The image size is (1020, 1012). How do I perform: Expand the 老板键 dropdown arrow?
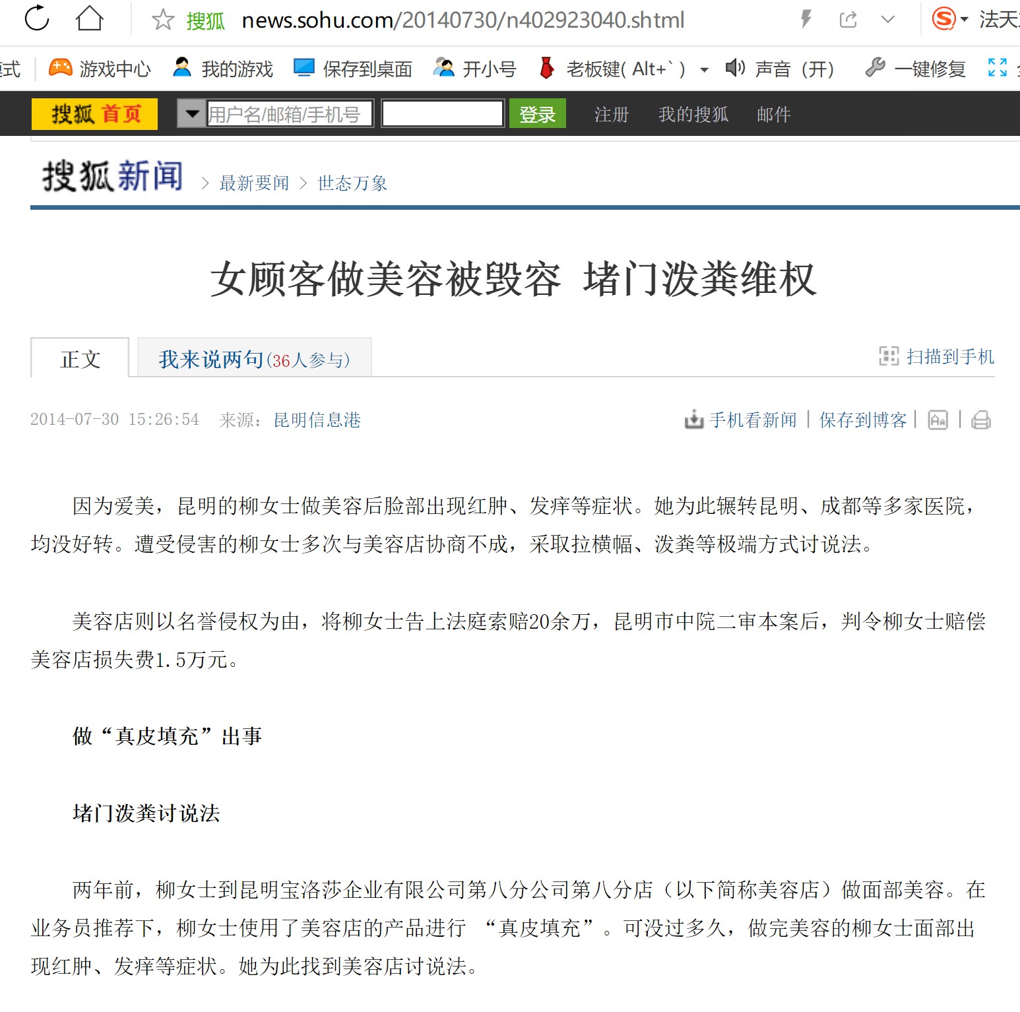point(704,69)
